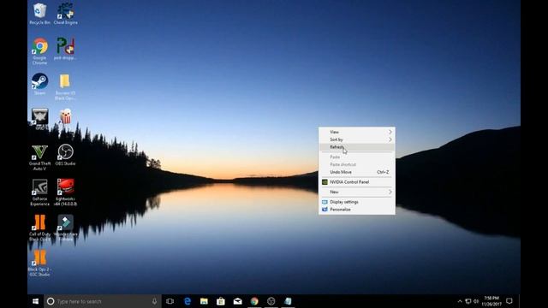Viewport: 548px width, 308px height.
Task: Switch to Chrome on the taskbar
Action: click(x=254, y=301)
